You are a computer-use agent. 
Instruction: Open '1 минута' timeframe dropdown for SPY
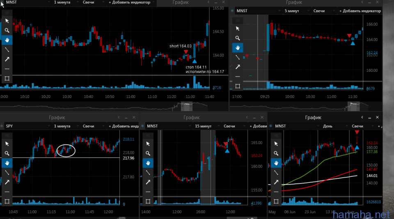(x=66, y=126)
